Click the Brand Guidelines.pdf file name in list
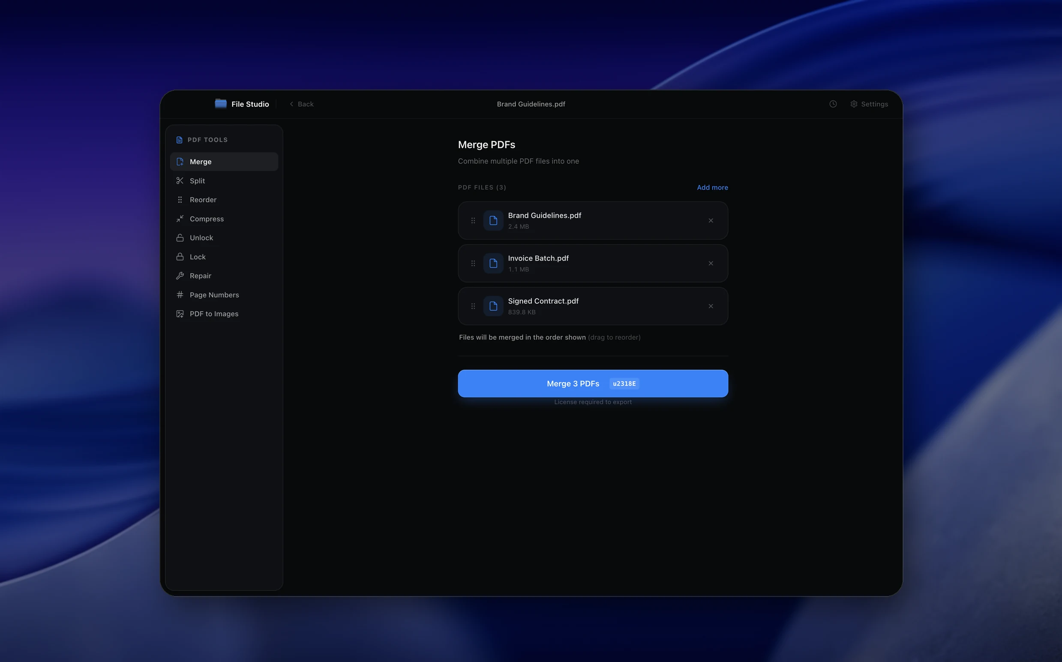 coord(544,216)
